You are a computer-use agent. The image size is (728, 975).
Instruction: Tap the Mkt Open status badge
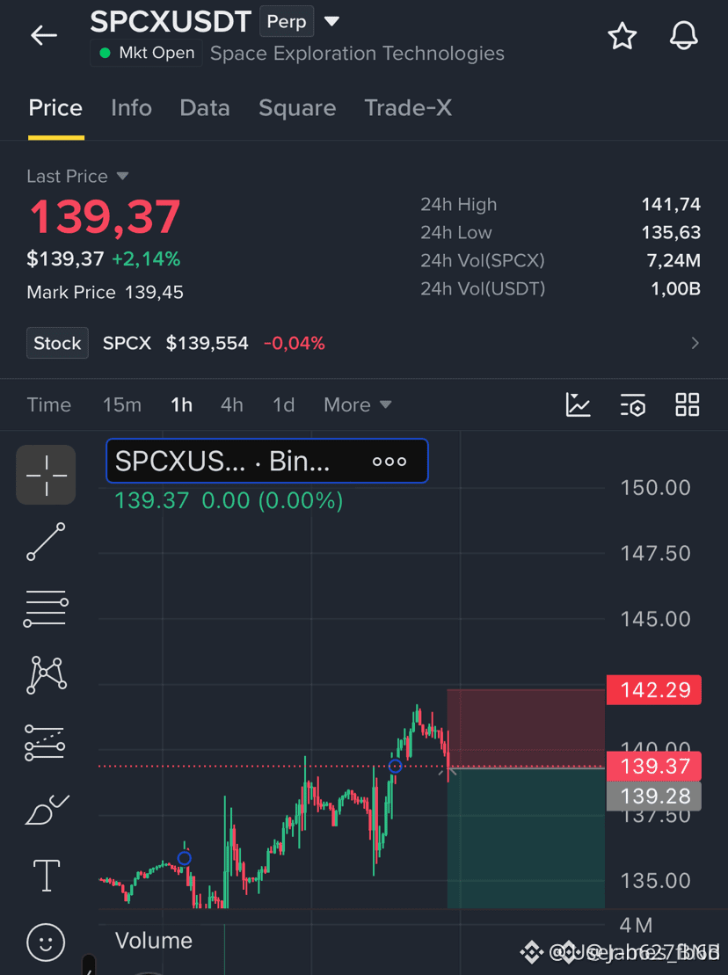(147, 53)
